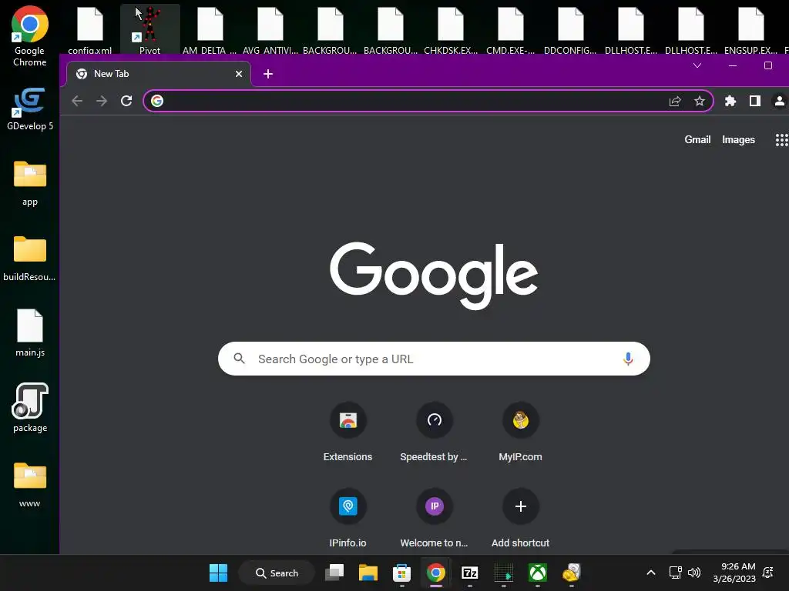Image resolution: width=789 pixels, height=591 pixels.
Task: Open the Google apps grid icon
Action: click(781, 140)
